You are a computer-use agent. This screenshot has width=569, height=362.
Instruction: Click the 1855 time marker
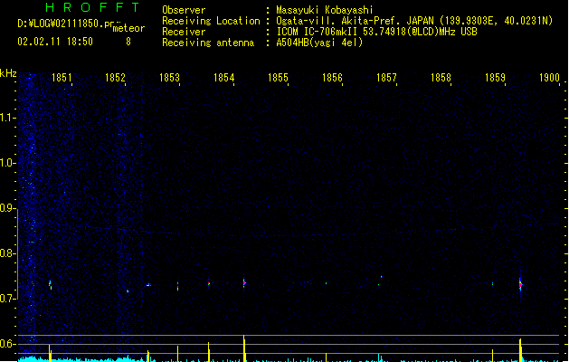(x=278, y=78)
